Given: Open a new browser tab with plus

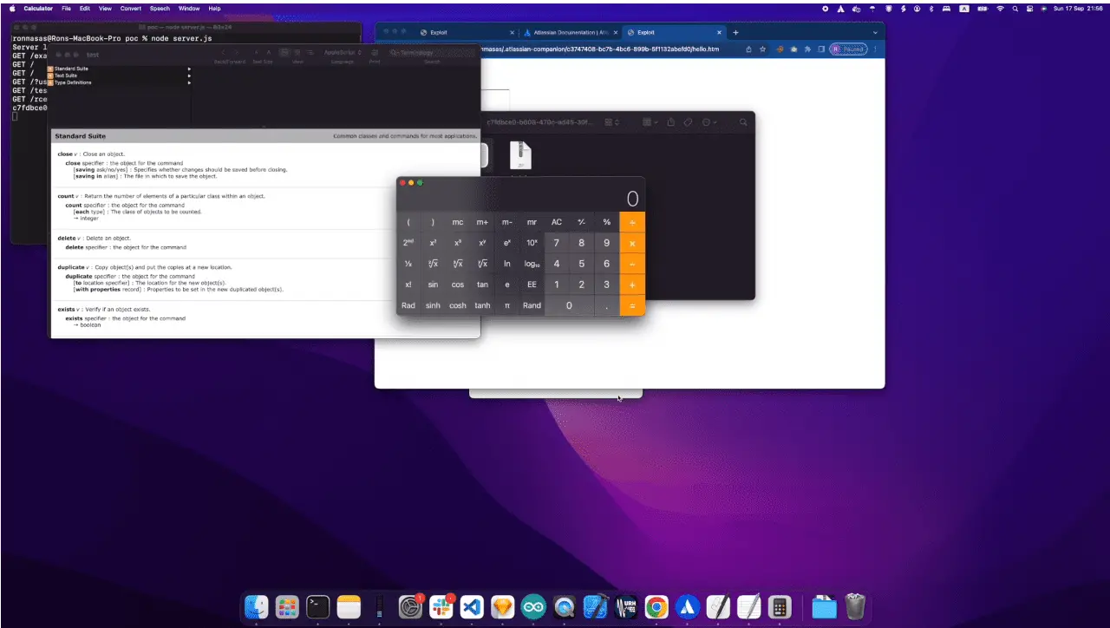Looking at the screenshot, I should [x=736, y=32].
